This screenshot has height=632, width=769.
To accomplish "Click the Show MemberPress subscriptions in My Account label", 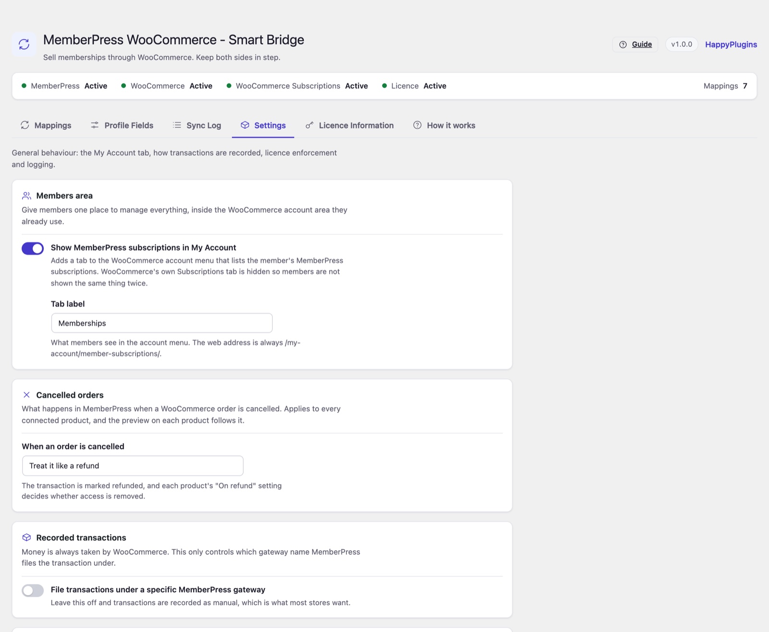I will click(144, 248).
